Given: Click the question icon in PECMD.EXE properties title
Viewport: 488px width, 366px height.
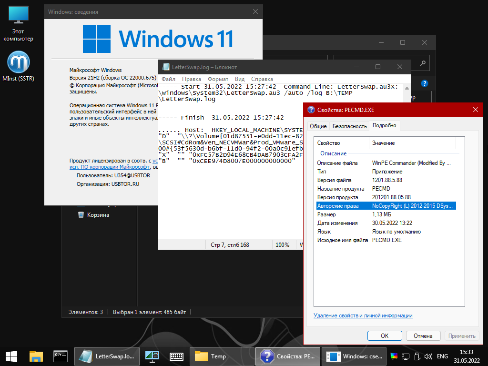Looking at the screenshot, I should point(311,110).
